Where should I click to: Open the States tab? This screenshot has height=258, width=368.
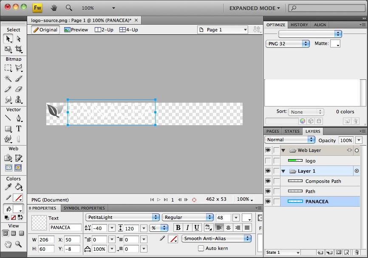(292, 132)
